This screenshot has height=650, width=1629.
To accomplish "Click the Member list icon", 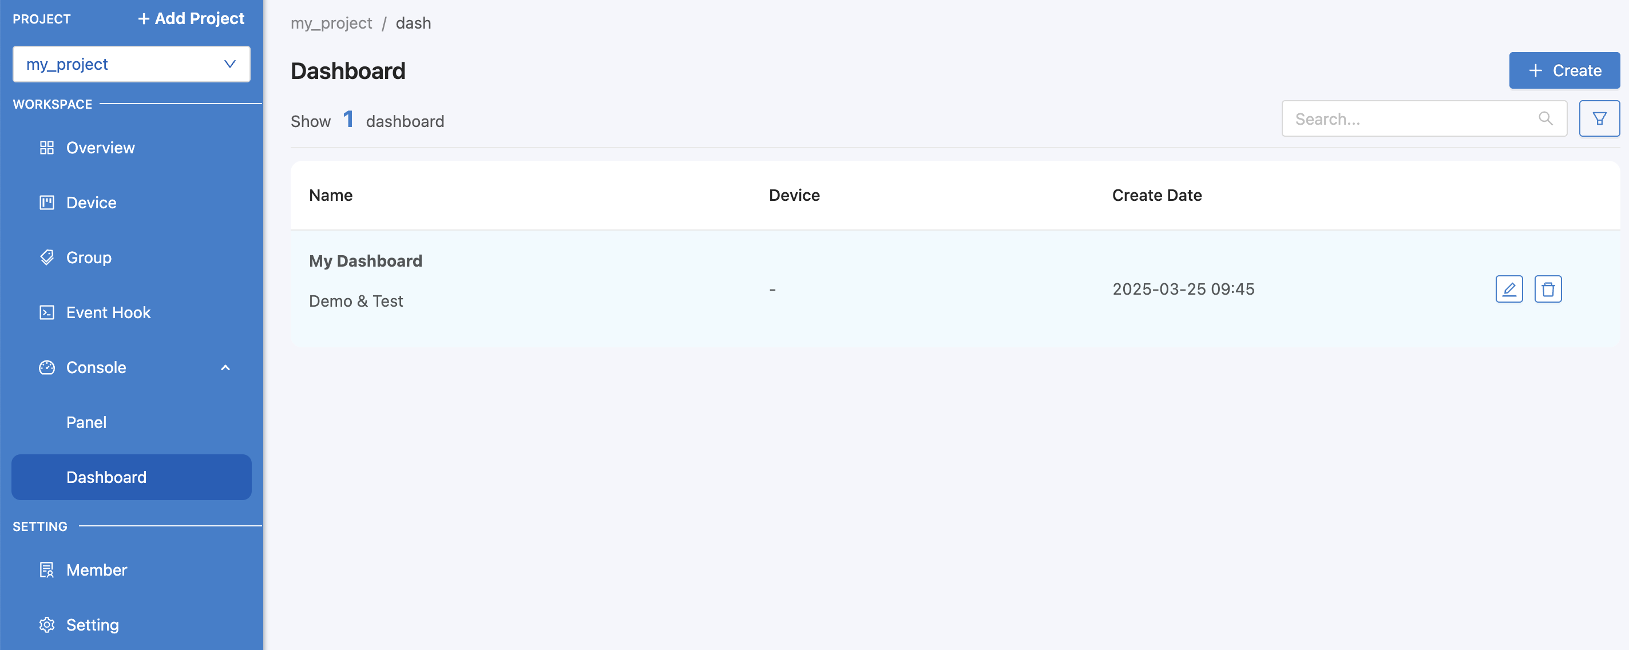I will 47,570.
